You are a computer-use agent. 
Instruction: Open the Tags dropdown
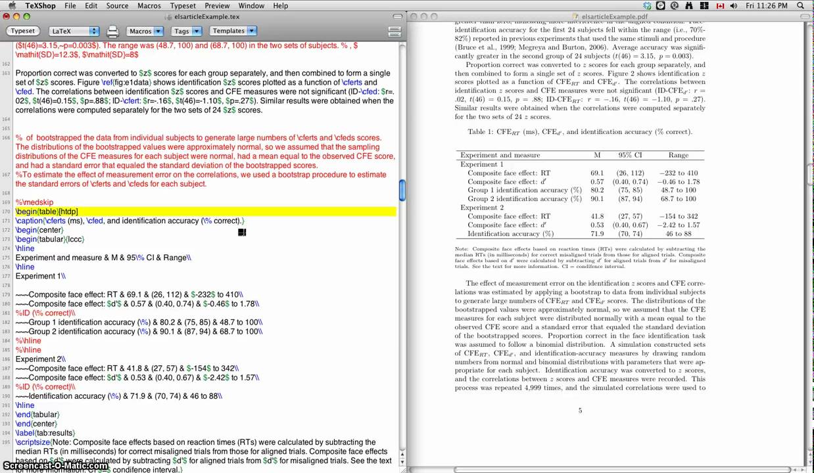186,31
